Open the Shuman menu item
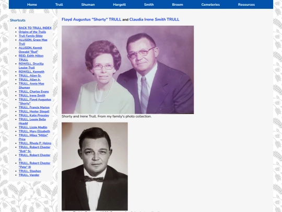The image size is (282, 212). [x=88, y=5]
